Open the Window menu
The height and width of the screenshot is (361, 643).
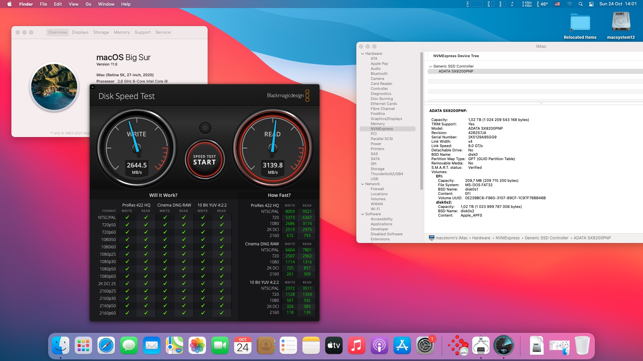[106, 4]
